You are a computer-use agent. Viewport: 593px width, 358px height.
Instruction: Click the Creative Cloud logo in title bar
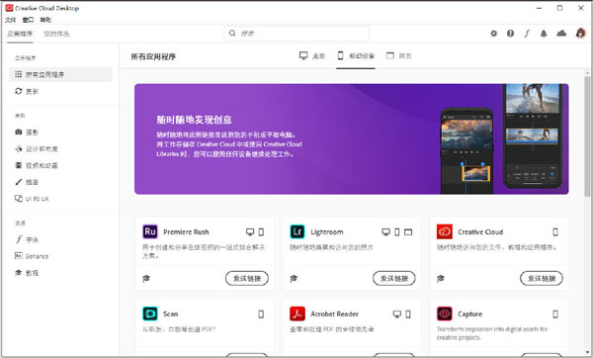tap(9, 8)
